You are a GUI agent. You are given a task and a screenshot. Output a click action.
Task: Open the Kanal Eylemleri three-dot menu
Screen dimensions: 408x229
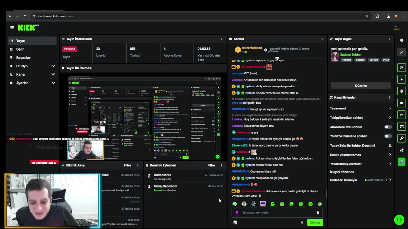(389, 98)
